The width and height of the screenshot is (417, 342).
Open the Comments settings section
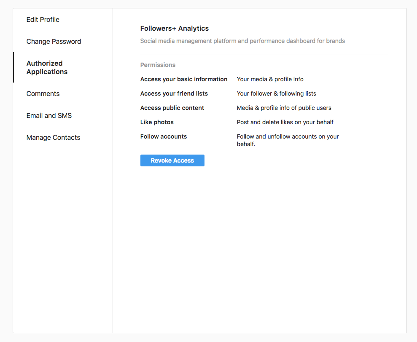click(43, 94)
